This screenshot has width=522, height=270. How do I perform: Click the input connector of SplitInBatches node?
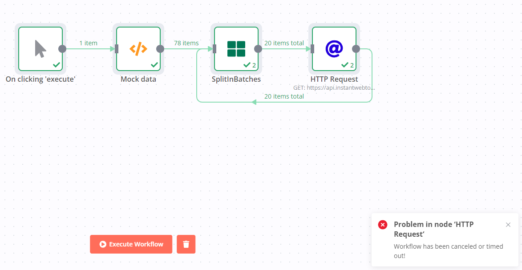point(214,49)
